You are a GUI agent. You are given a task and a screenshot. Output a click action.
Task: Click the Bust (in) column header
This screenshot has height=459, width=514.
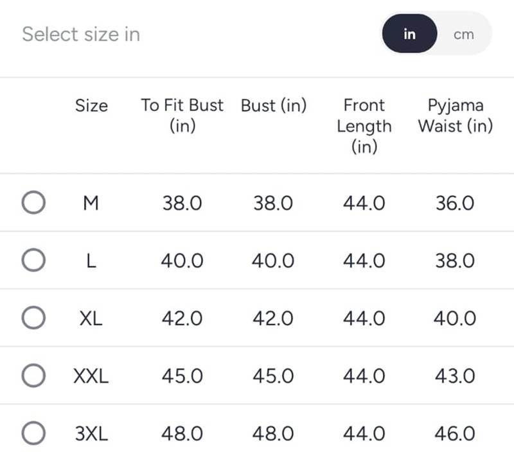pyautogui.click(x=274, y=105)
